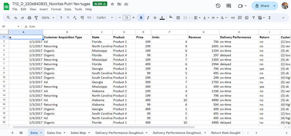Open the Share options dropdown arrow
The width and height of the screenshot is (291, 136).
[274, 6]
